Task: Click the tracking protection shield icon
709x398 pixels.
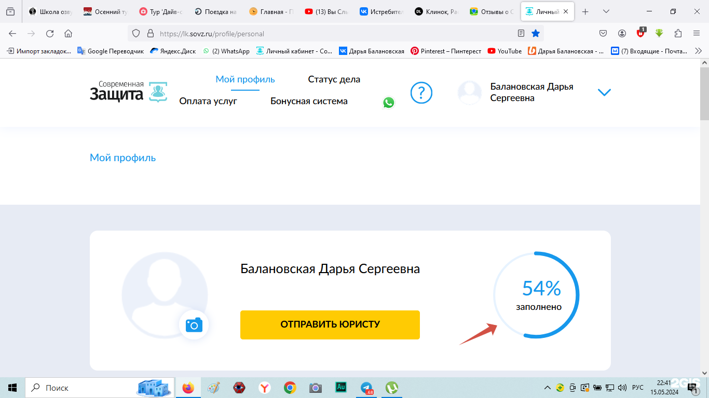Action: (x=136, y=34)
